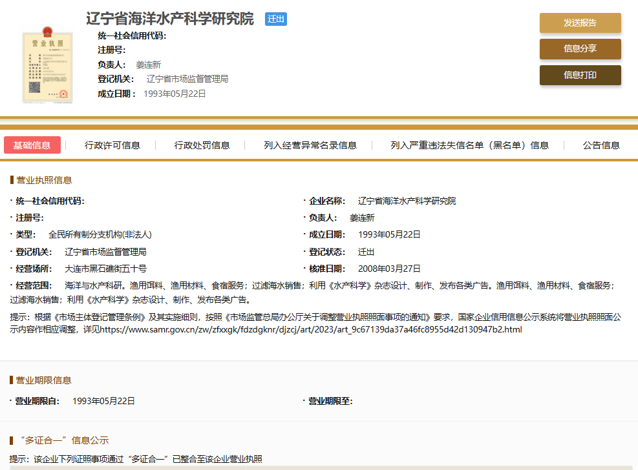The width and height of the screenshot is (638, 470).
Task: Click the 信息分享 button
Action: [580, 48]
